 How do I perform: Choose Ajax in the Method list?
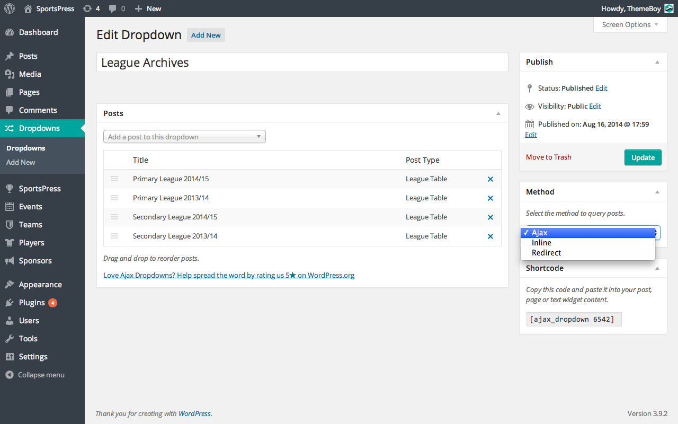coord(588,233)
